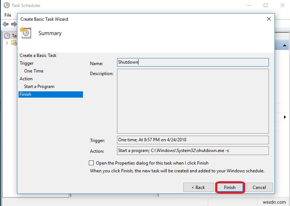Expand the Task Scheduler Library tree node

pyautogui.click(x=7, y=43)
